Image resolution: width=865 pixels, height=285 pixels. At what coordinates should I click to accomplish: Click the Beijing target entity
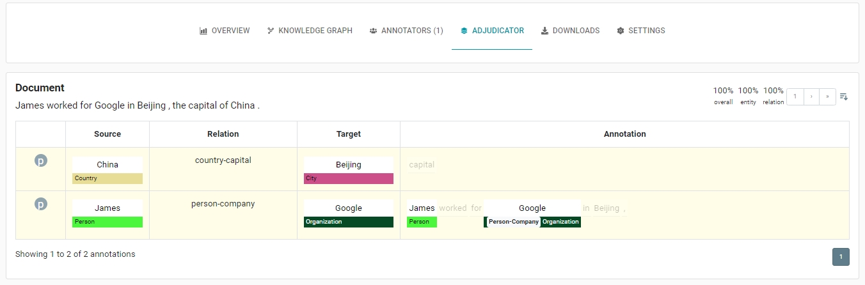coord(349,165)
